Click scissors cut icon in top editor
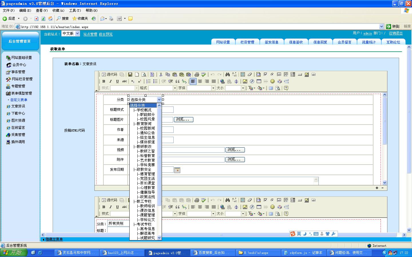The height and width of the screenshot is (257, 412). pos(161,75)
